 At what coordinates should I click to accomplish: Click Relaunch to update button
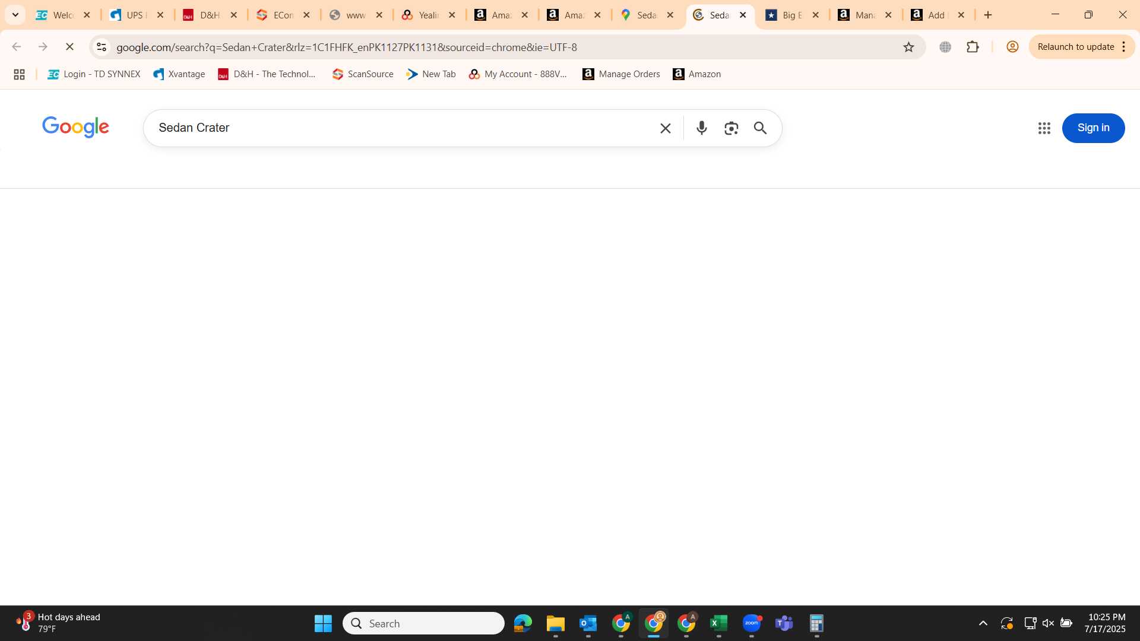(x=1075, y=47)
